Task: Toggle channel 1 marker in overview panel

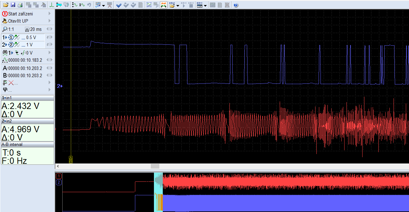Action: click(59, 176)
